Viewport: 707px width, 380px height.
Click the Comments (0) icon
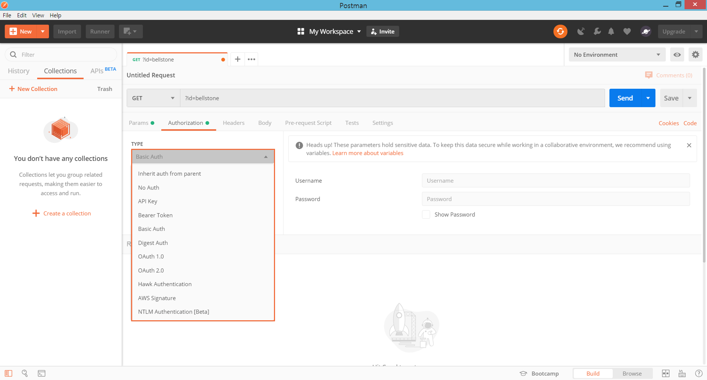tap(648, 75)
